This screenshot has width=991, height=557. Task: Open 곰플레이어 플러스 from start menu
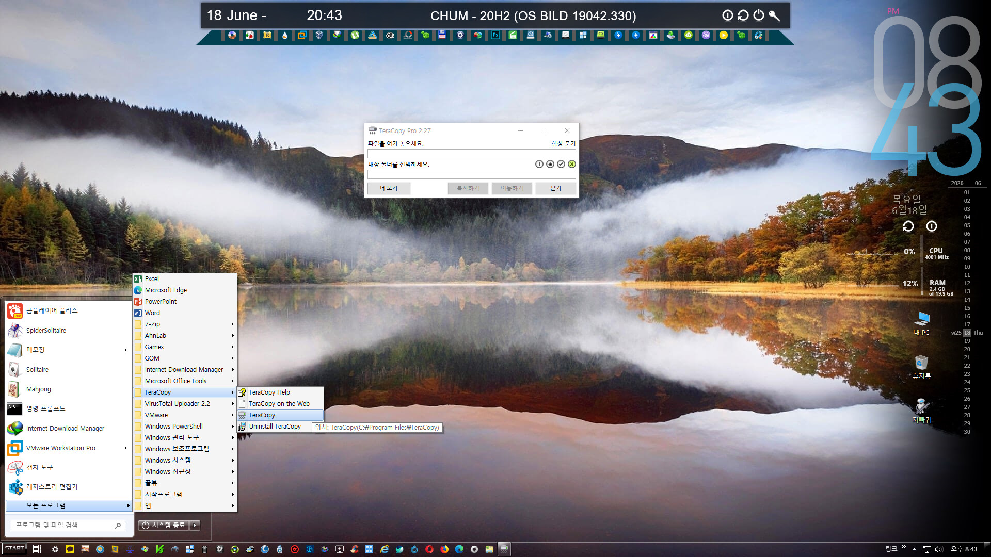coord(68,310)
